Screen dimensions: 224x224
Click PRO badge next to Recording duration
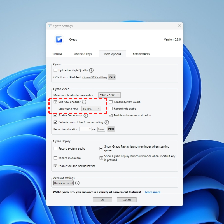(x=111, y=129)
